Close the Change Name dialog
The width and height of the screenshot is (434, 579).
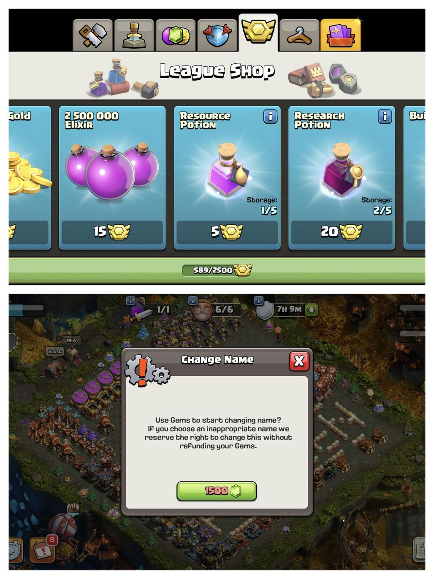299,361
